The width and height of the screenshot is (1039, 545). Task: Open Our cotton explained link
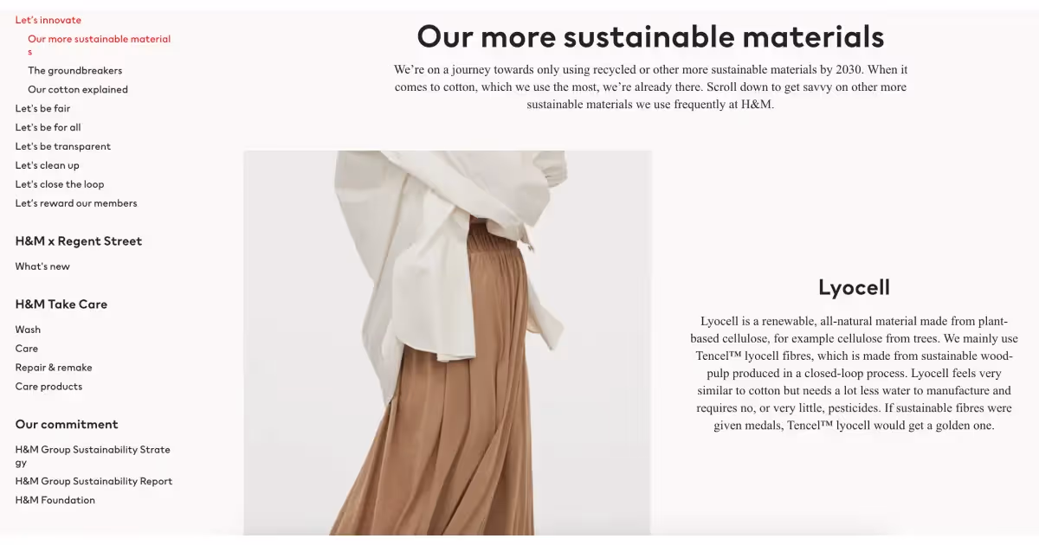point(77,89)
